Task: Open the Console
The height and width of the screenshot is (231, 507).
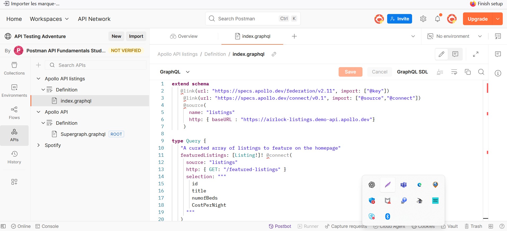Action: tap(47, 226)
